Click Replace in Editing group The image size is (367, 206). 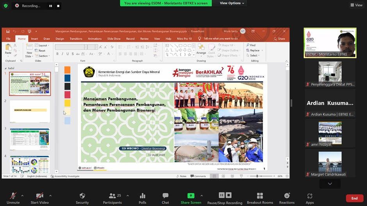coord(255,50)
